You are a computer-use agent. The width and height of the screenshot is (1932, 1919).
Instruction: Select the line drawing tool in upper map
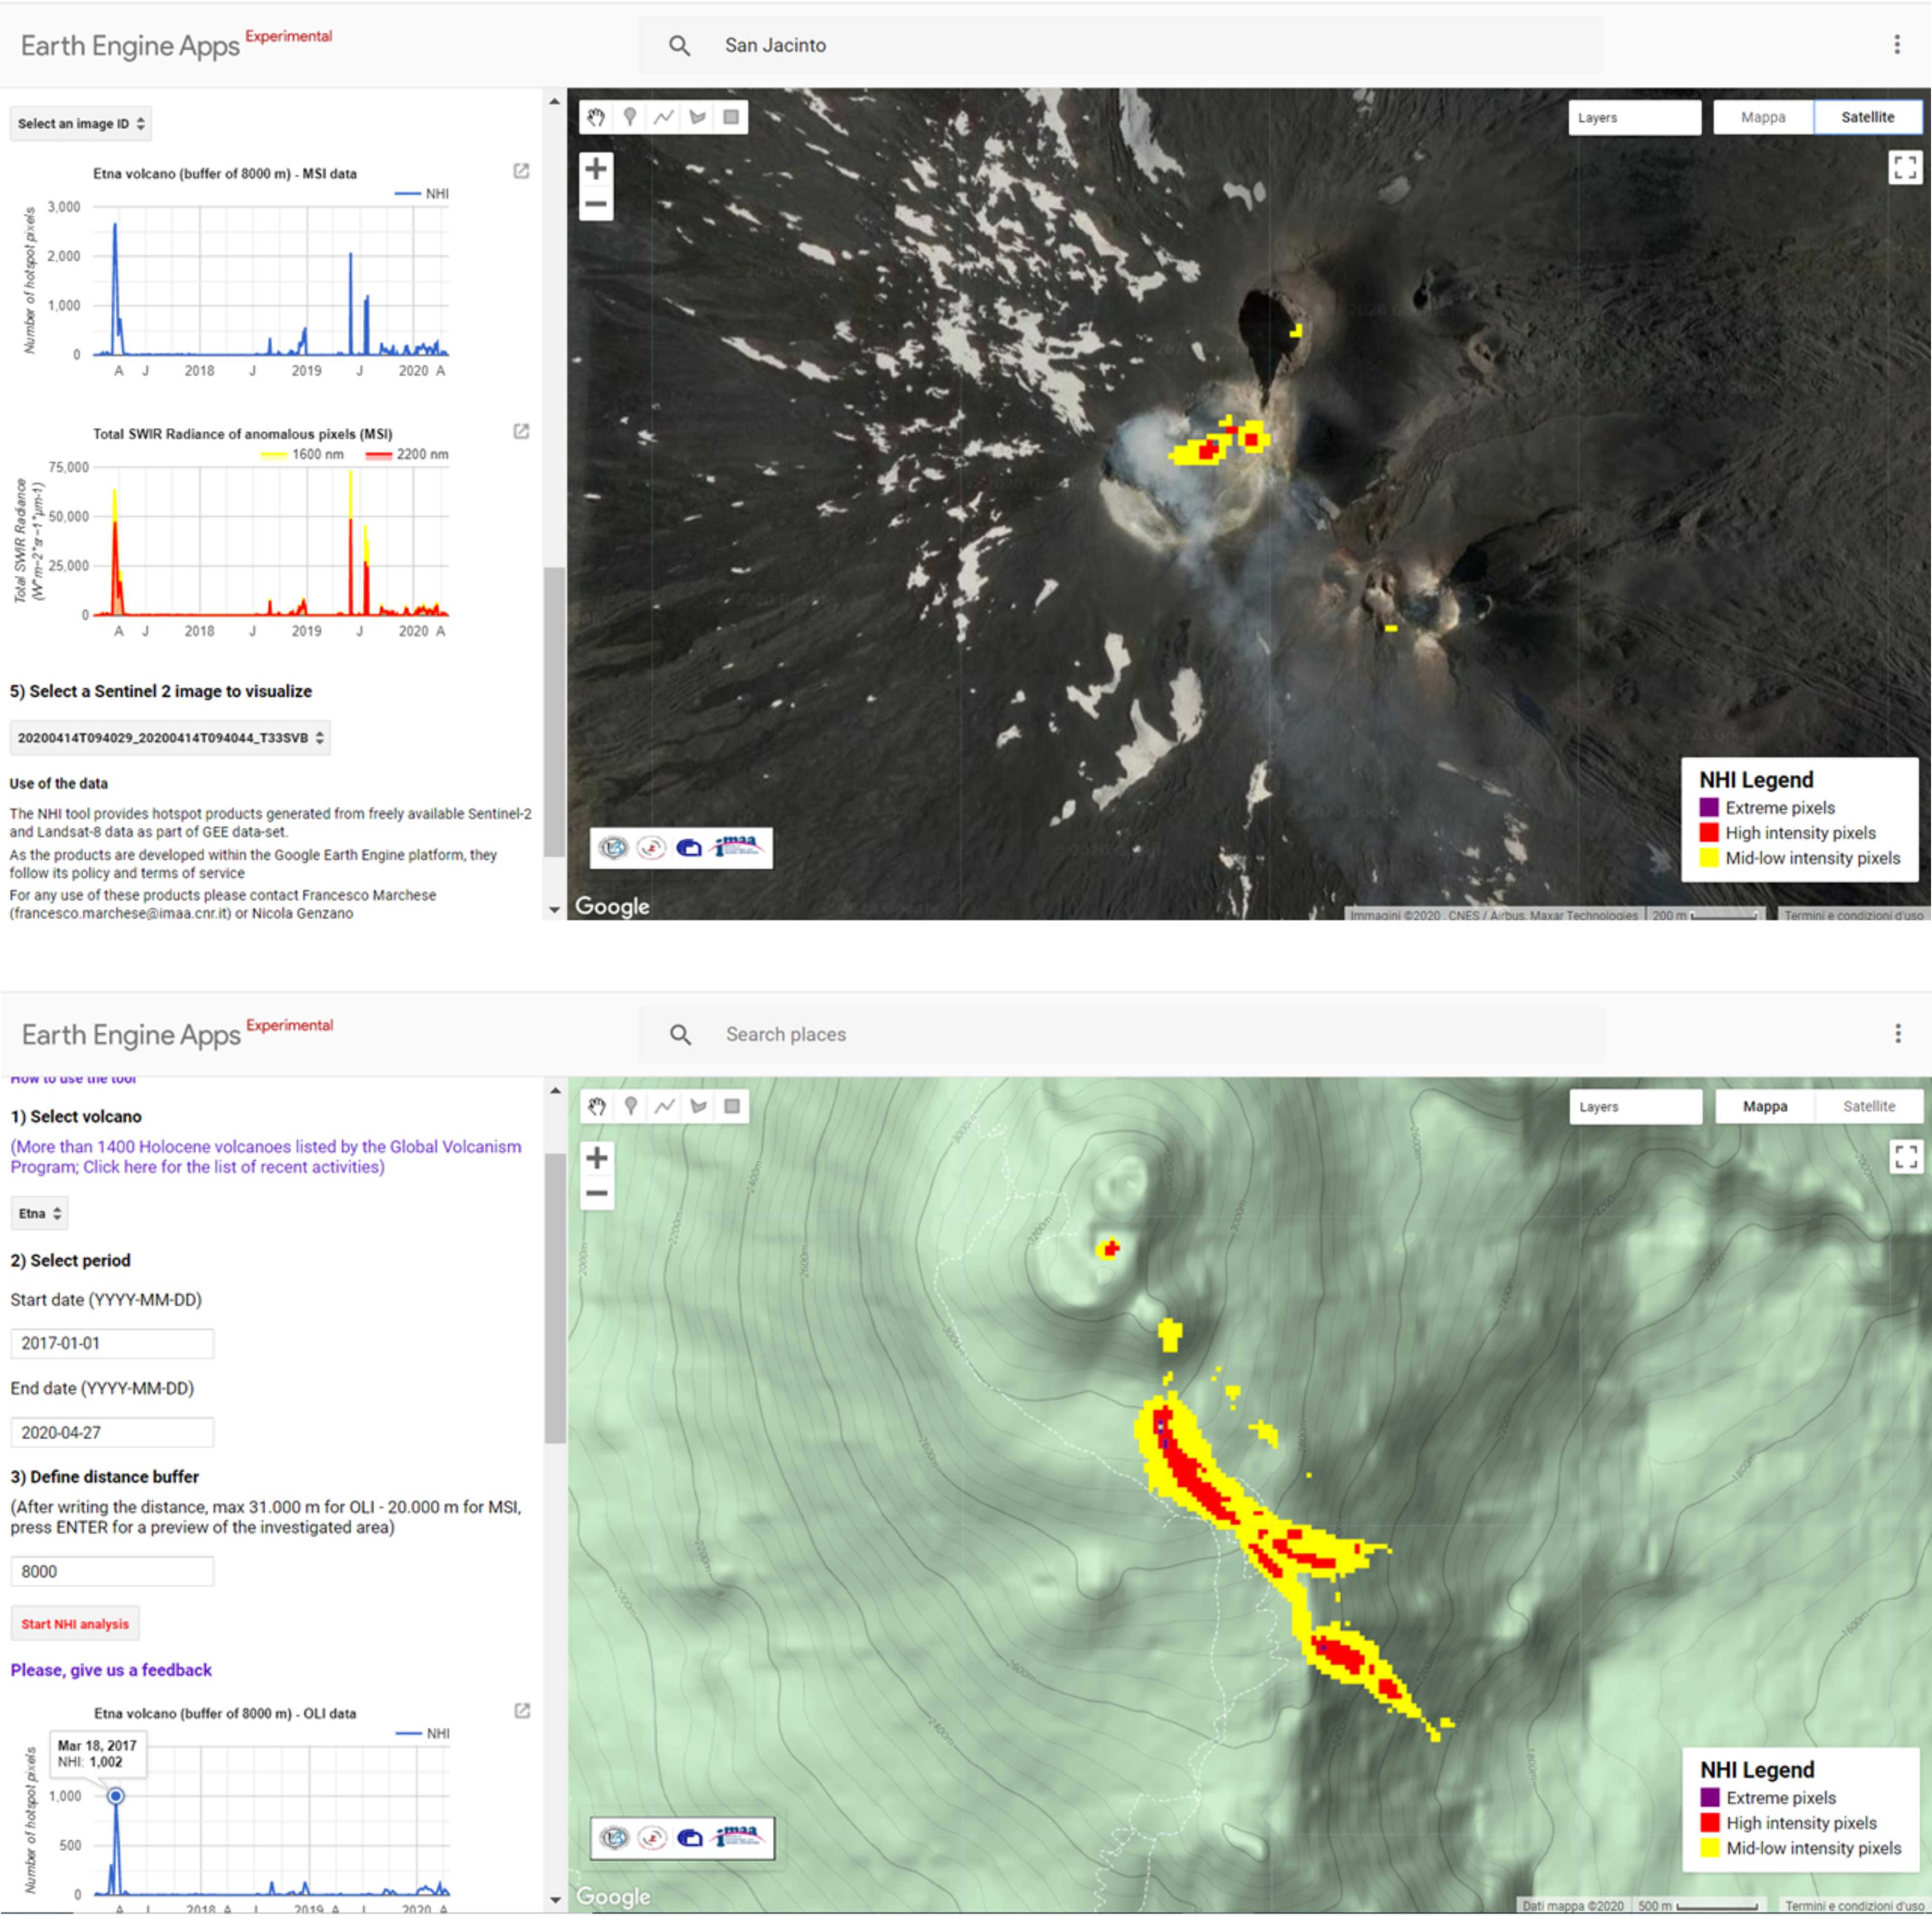point(663,117)
